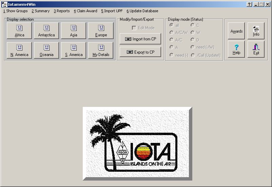Select the need (-) display mode
This screenshot has height=187, width=272.
click(x=172, y=55)
